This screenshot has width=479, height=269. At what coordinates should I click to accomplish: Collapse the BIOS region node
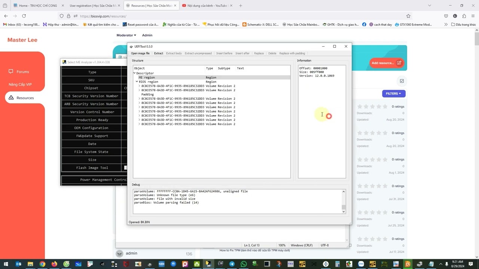coord(137,81)
